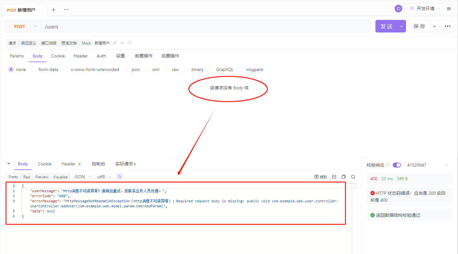Open the utf8 encoding dropdown
Viewport: 458px width, 254px height.
click(x=104, y=177)
